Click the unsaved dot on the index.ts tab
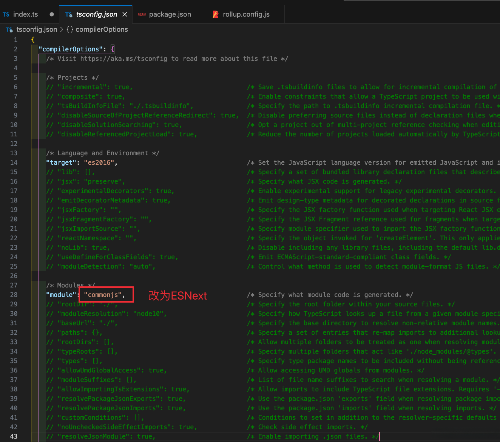The image size is (500, 442). pyautogui.click(x=52, y=14)
